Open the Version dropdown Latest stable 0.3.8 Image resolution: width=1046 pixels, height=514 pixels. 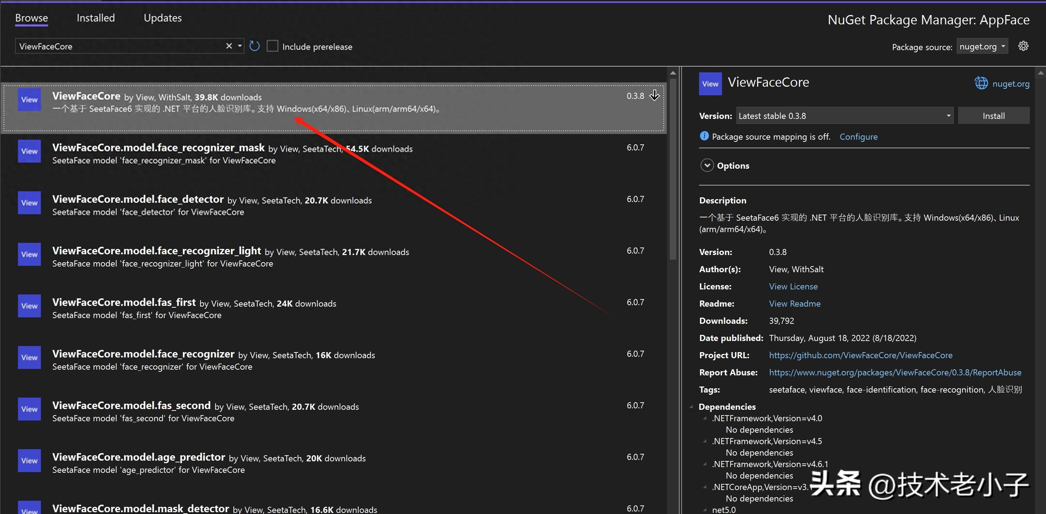[x=844, y=116]
